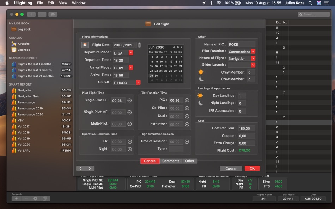
Task: Click arrow button beside Dual time
Action: point(187,116)
